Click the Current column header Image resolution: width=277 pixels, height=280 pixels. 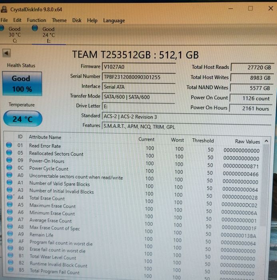[146, 139]
